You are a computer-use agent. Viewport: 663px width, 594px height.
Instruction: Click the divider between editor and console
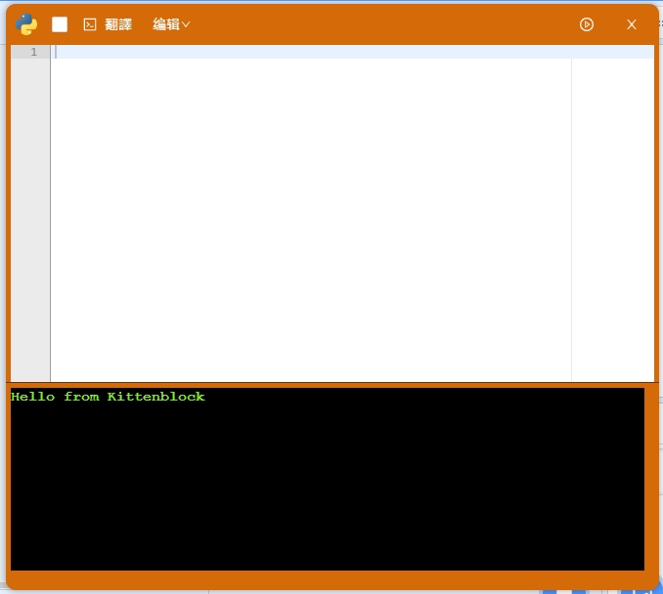tap(332, 383)
